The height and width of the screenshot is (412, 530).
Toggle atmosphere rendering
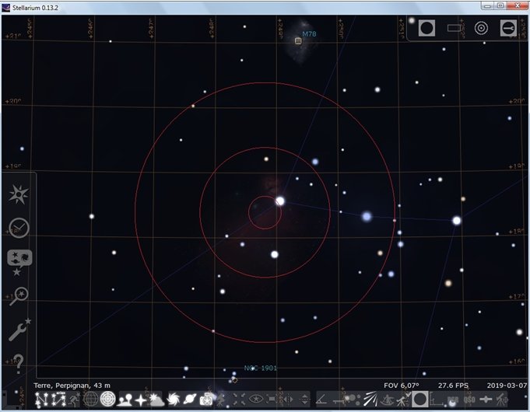pos(156,400)
